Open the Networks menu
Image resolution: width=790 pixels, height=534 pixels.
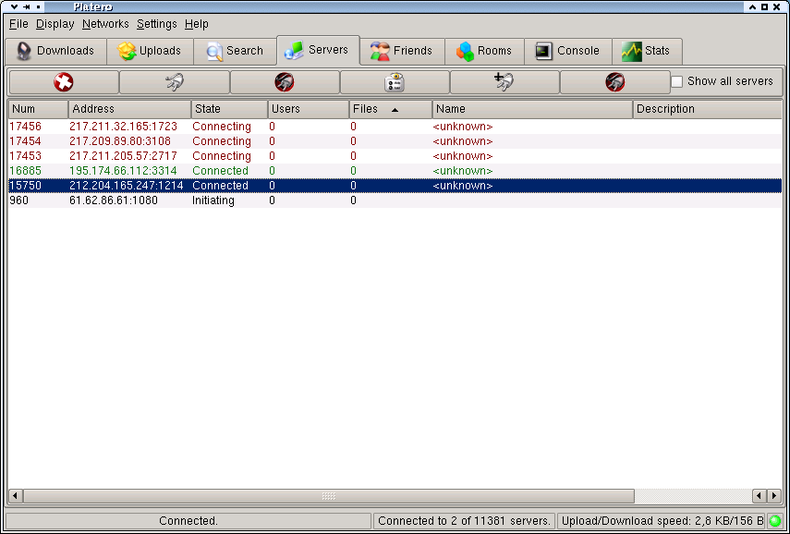point(105,24)
